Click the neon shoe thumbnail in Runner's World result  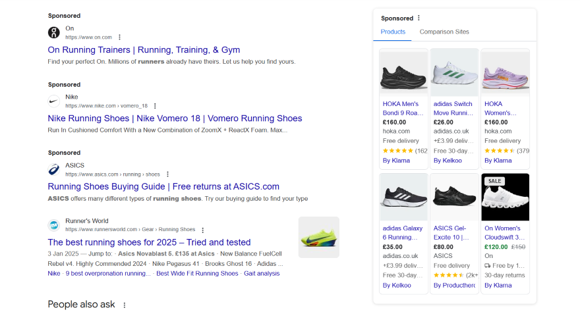pyautogui.click(x=319, y=237)
